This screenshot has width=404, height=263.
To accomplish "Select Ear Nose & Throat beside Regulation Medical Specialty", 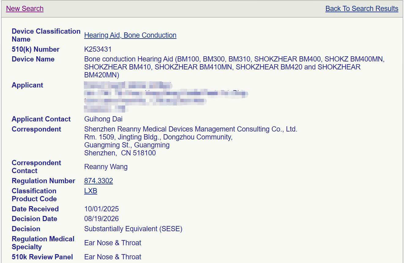I will [x=113, y=243].
